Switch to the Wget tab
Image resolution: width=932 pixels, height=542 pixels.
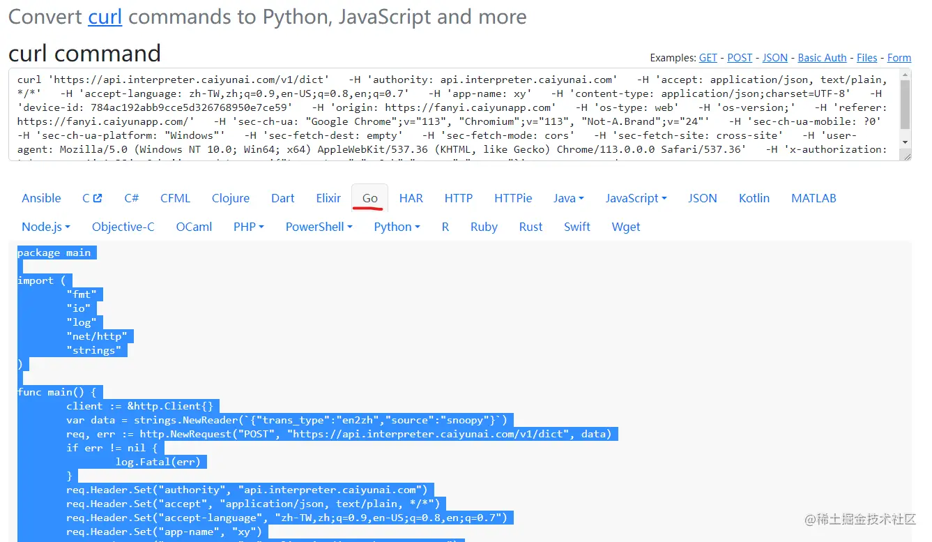click(626, 227)
